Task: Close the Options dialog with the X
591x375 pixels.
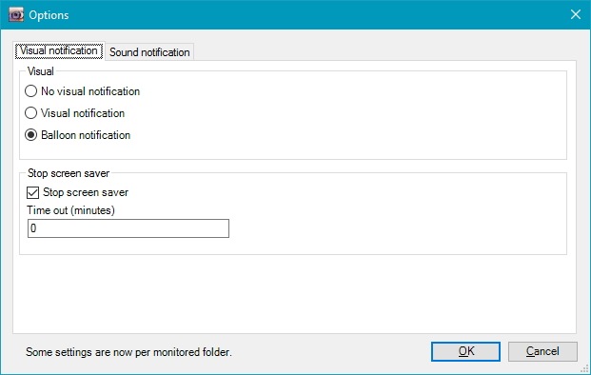Action: (x=575, y=14)
